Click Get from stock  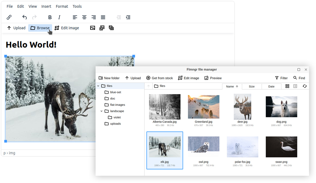point(159,78)
